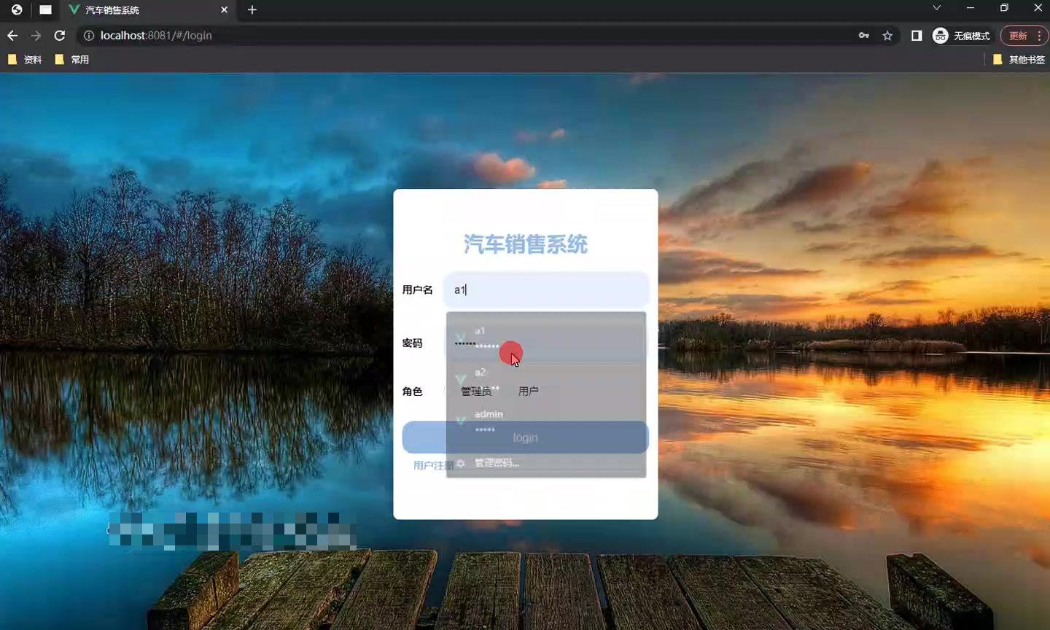Click the 无痕模式 incognito indicator
Screen dimensions: 1050x630
(961, 36)
